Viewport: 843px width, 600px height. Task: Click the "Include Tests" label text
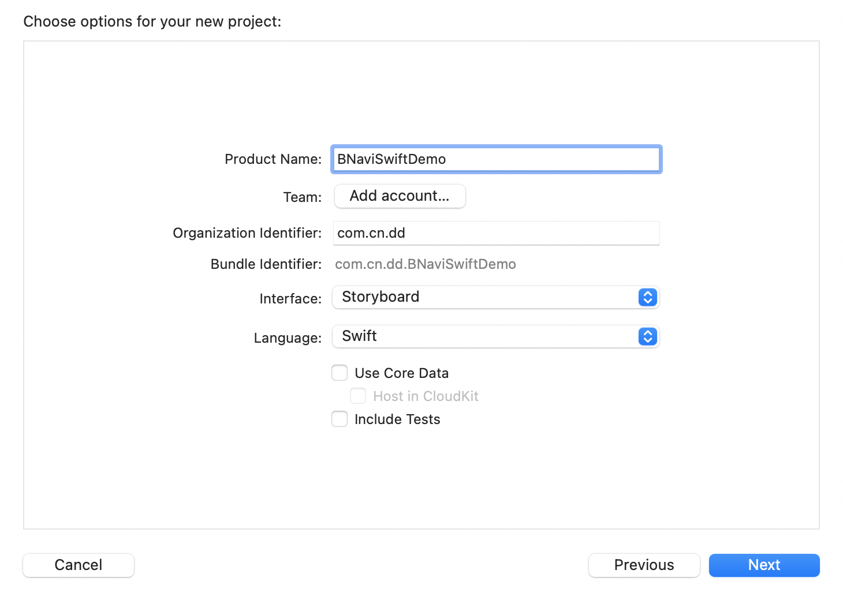(x=397, y=419)
